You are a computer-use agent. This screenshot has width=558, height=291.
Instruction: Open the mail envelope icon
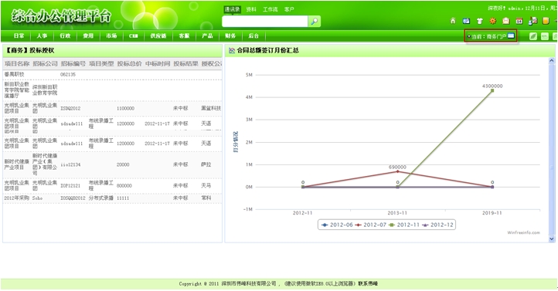(x=505, y=21)
